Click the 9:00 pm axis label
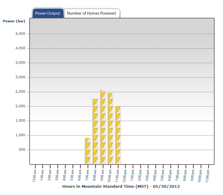Screen dimensions: 223x195 point(192,175)
